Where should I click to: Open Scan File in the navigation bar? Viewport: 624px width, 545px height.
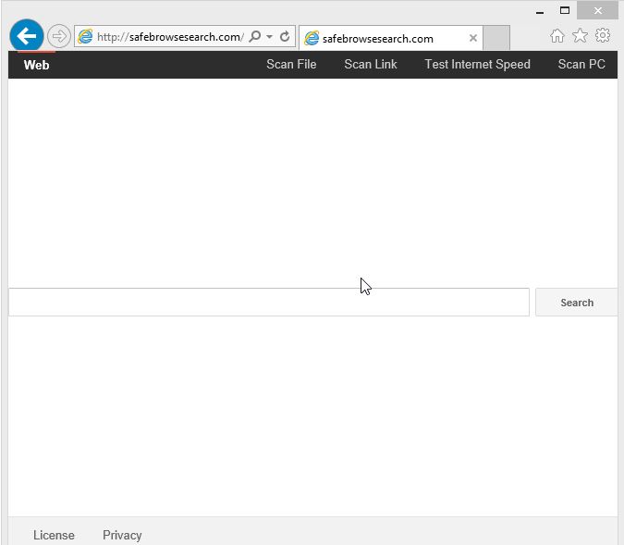(291, 64)
